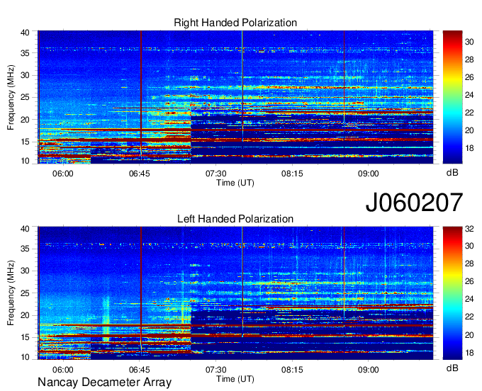This screenshot has height=391, width=482.
Task: Click the 'Right Handed Polarization' title
Action: (235, 23)
